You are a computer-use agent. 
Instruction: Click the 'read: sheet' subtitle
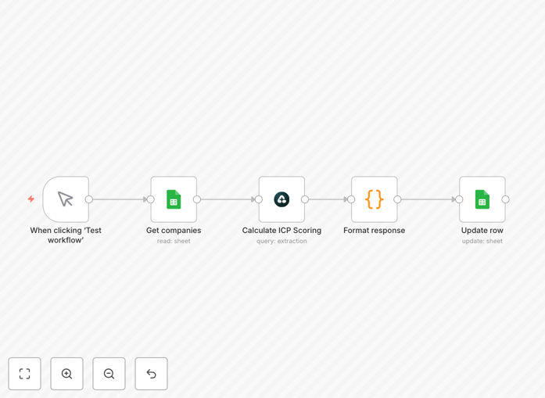tap(174, 241)
